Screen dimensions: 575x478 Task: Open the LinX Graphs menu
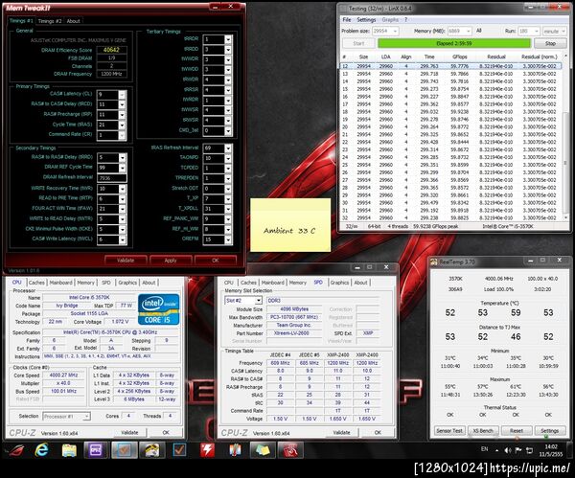[390, 19]
